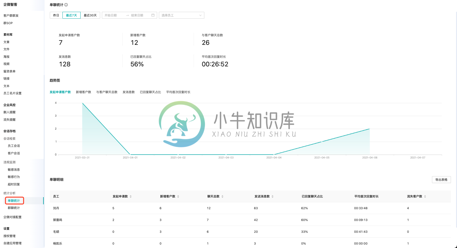Screen dimensions: 457x248
Task: Click employee name 刘丹 in table
Action: tap(56, 208)
